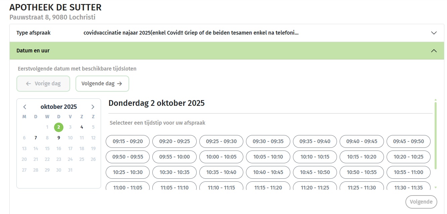This screenshot has width=447, height=214.
Task: Expand the covidvaccinatie appointment type chevron
Action: [x=434, y=33]
